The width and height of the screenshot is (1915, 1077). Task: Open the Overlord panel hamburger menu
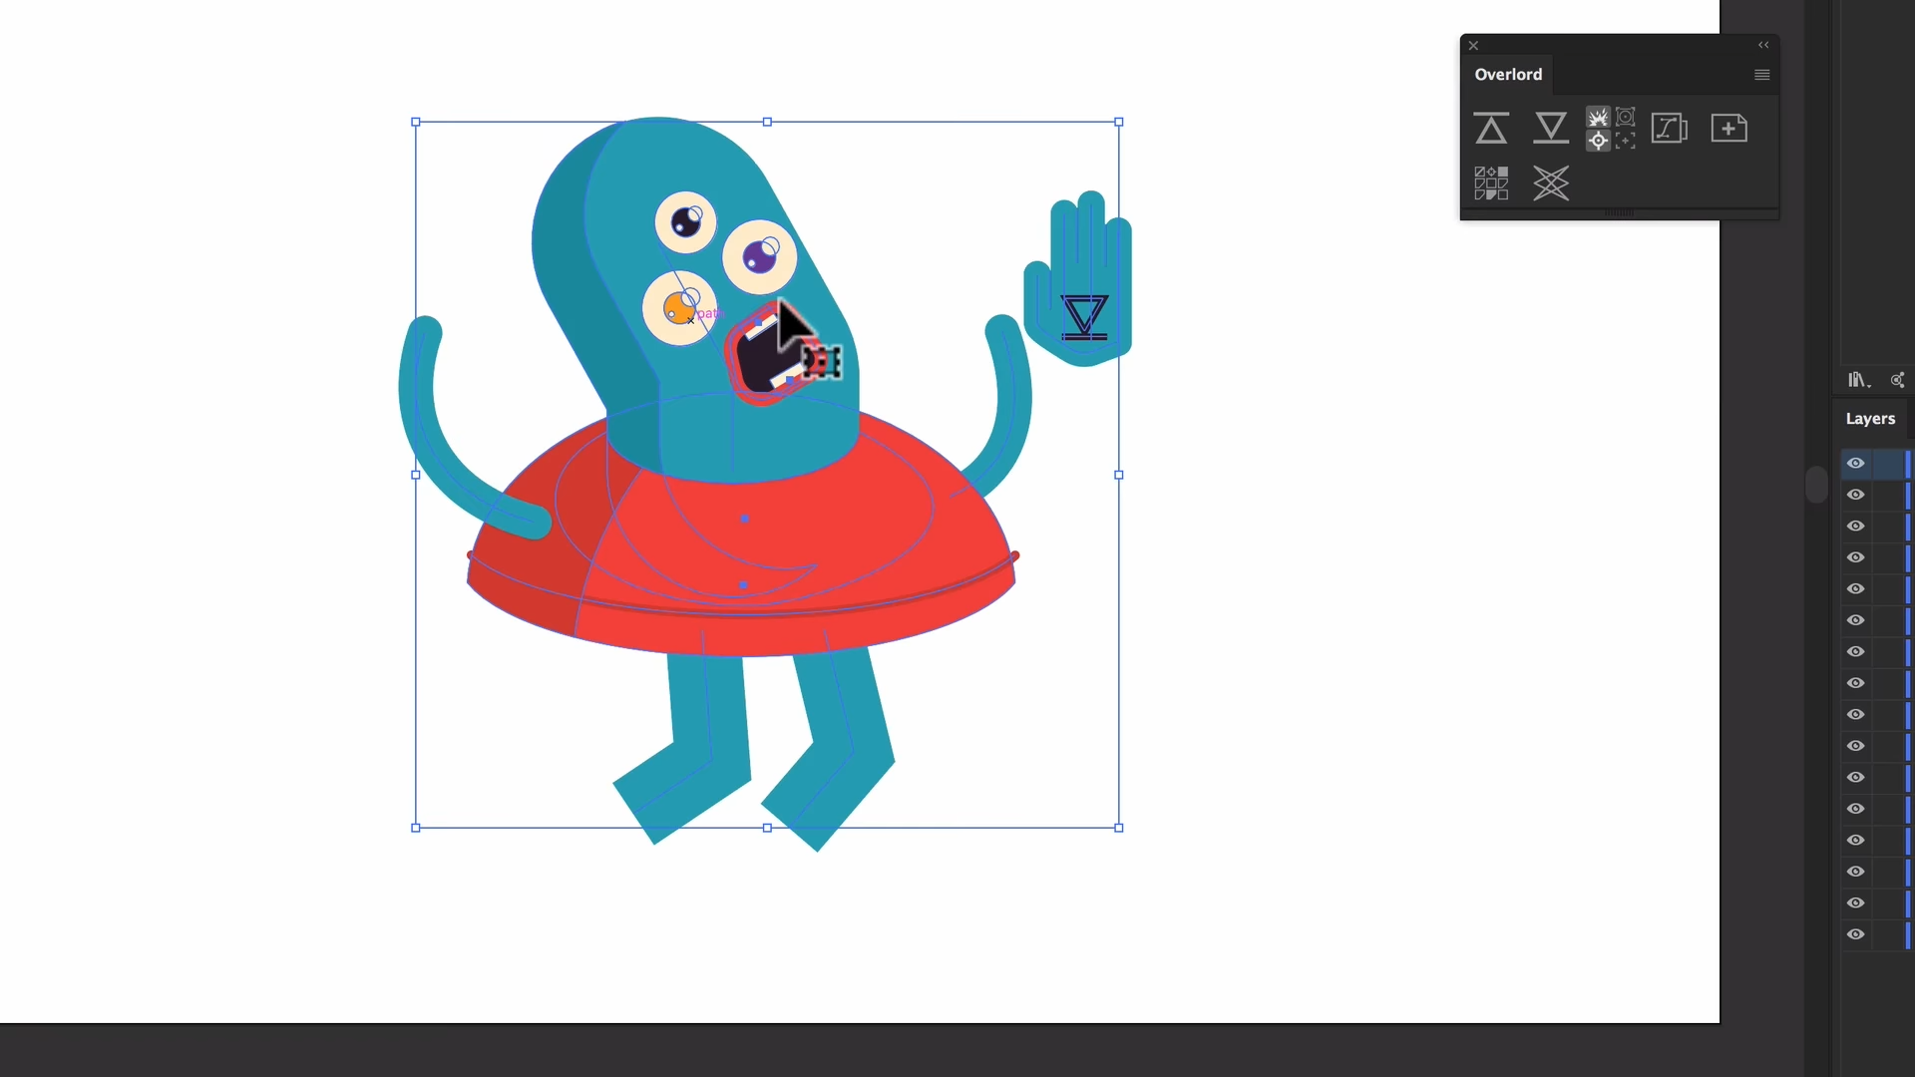tap(1761, 75)
